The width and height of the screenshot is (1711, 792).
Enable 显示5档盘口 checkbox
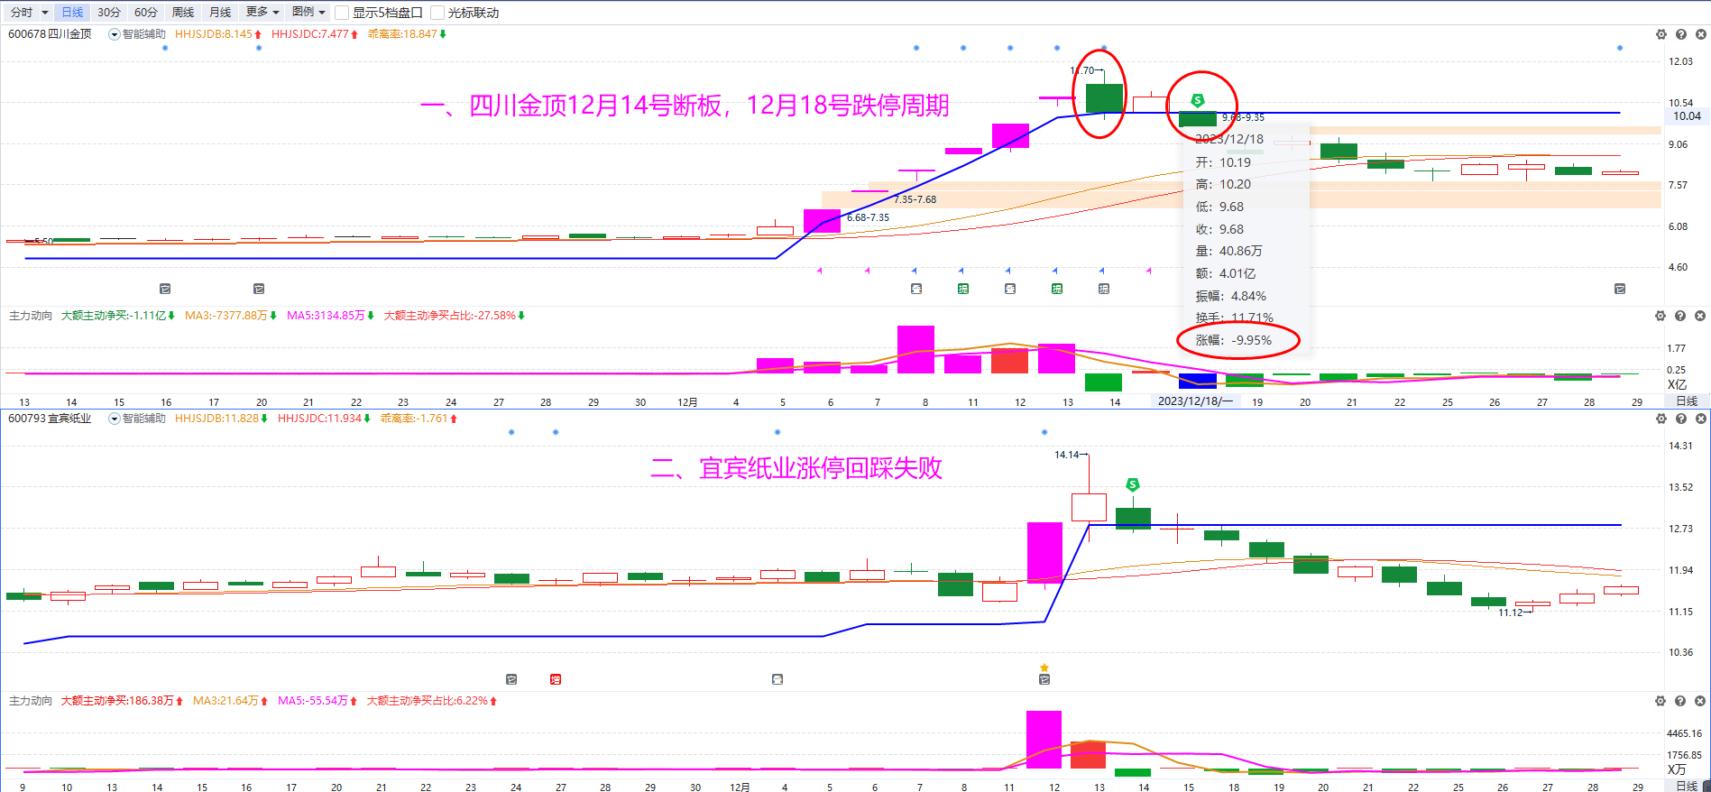342,13
